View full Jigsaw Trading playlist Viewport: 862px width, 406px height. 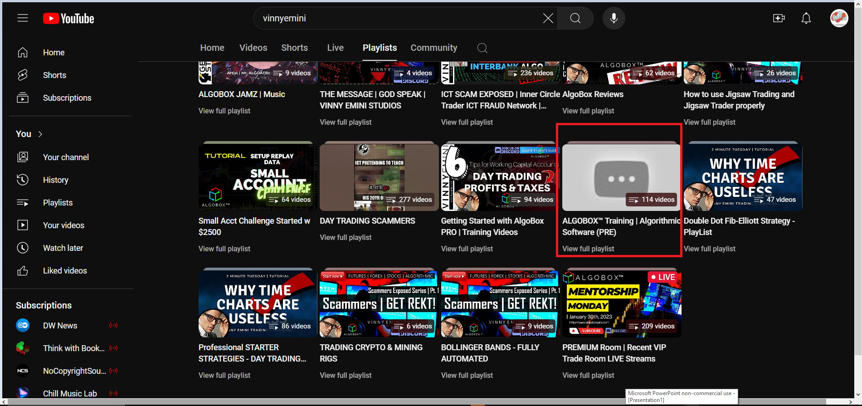[709, 122]
